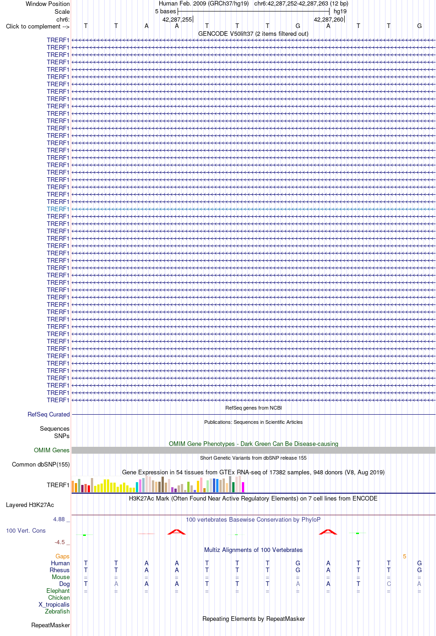Open Multiz Alignments of 100 Vertebrates title

[253, 550]
